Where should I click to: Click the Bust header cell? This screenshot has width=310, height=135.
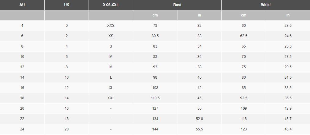point(177,5)
